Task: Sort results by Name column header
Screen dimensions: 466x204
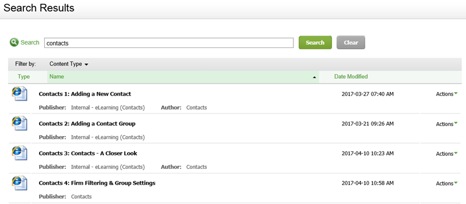Action: click(57, 77)
